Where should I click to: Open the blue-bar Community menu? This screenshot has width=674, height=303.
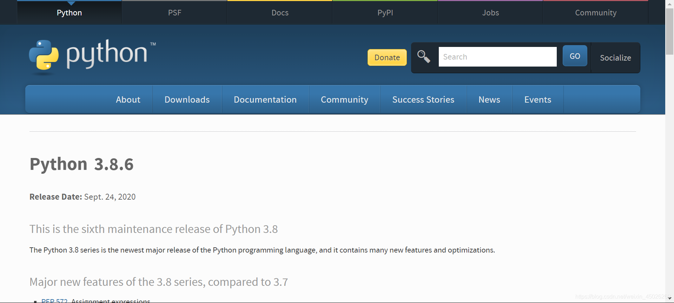click(344, 99)
